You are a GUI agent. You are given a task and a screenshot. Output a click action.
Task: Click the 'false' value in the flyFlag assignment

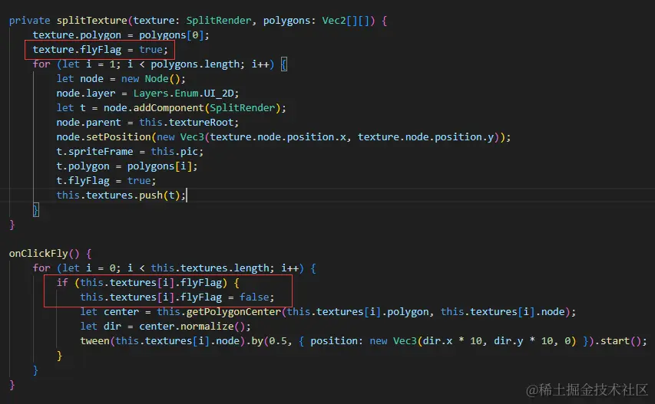pyautogui.click(x=254, y=297)
